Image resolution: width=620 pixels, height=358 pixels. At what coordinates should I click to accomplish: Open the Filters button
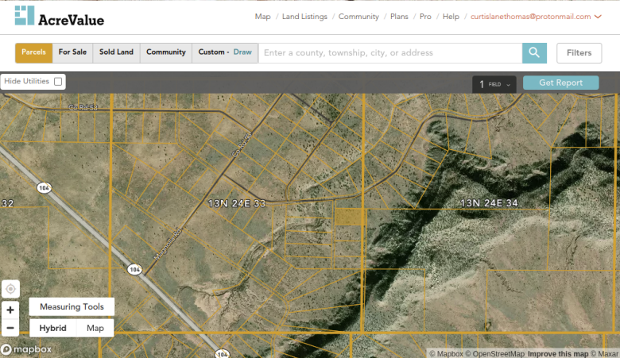579,53
